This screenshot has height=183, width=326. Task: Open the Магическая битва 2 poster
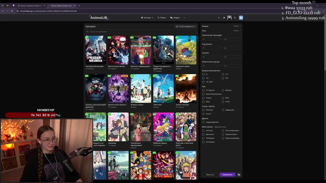(118, 88)
